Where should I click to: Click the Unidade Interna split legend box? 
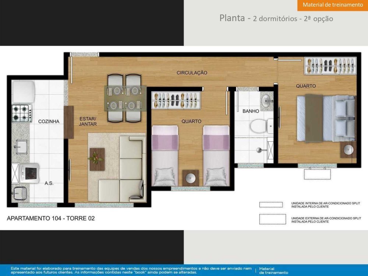271,205
